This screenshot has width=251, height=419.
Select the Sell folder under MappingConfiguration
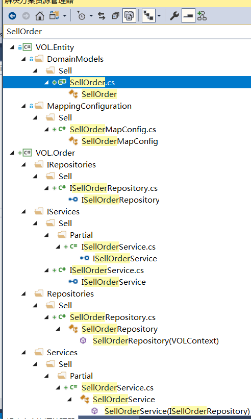[x=65, y=117]
